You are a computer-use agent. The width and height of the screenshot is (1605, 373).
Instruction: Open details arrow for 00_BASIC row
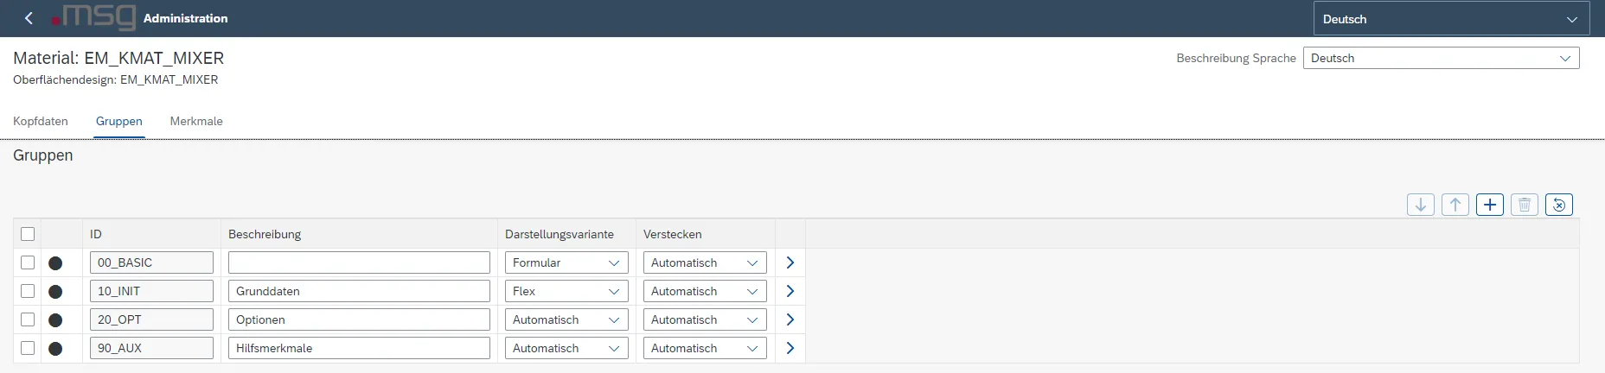790,262
